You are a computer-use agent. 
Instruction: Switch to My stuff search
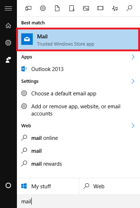tap(48, 186)
